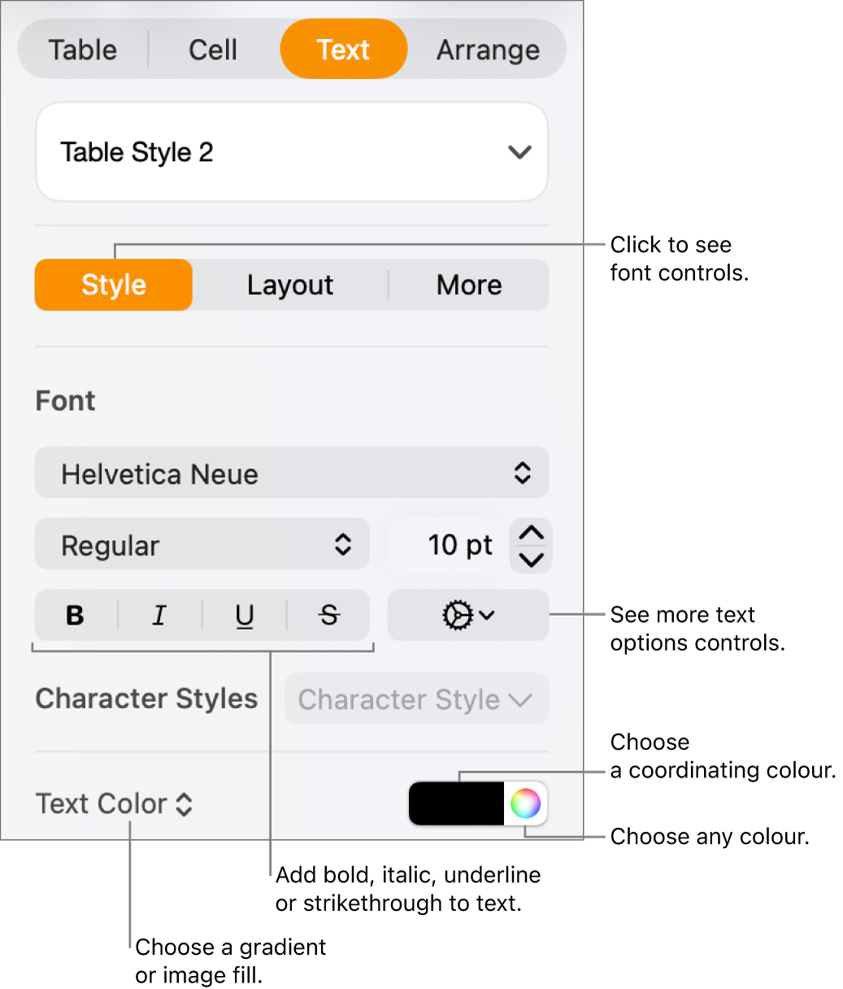The height and width of the screenshot is (989, 843).
Task: Select the More section
Action: tap(469, 285)
